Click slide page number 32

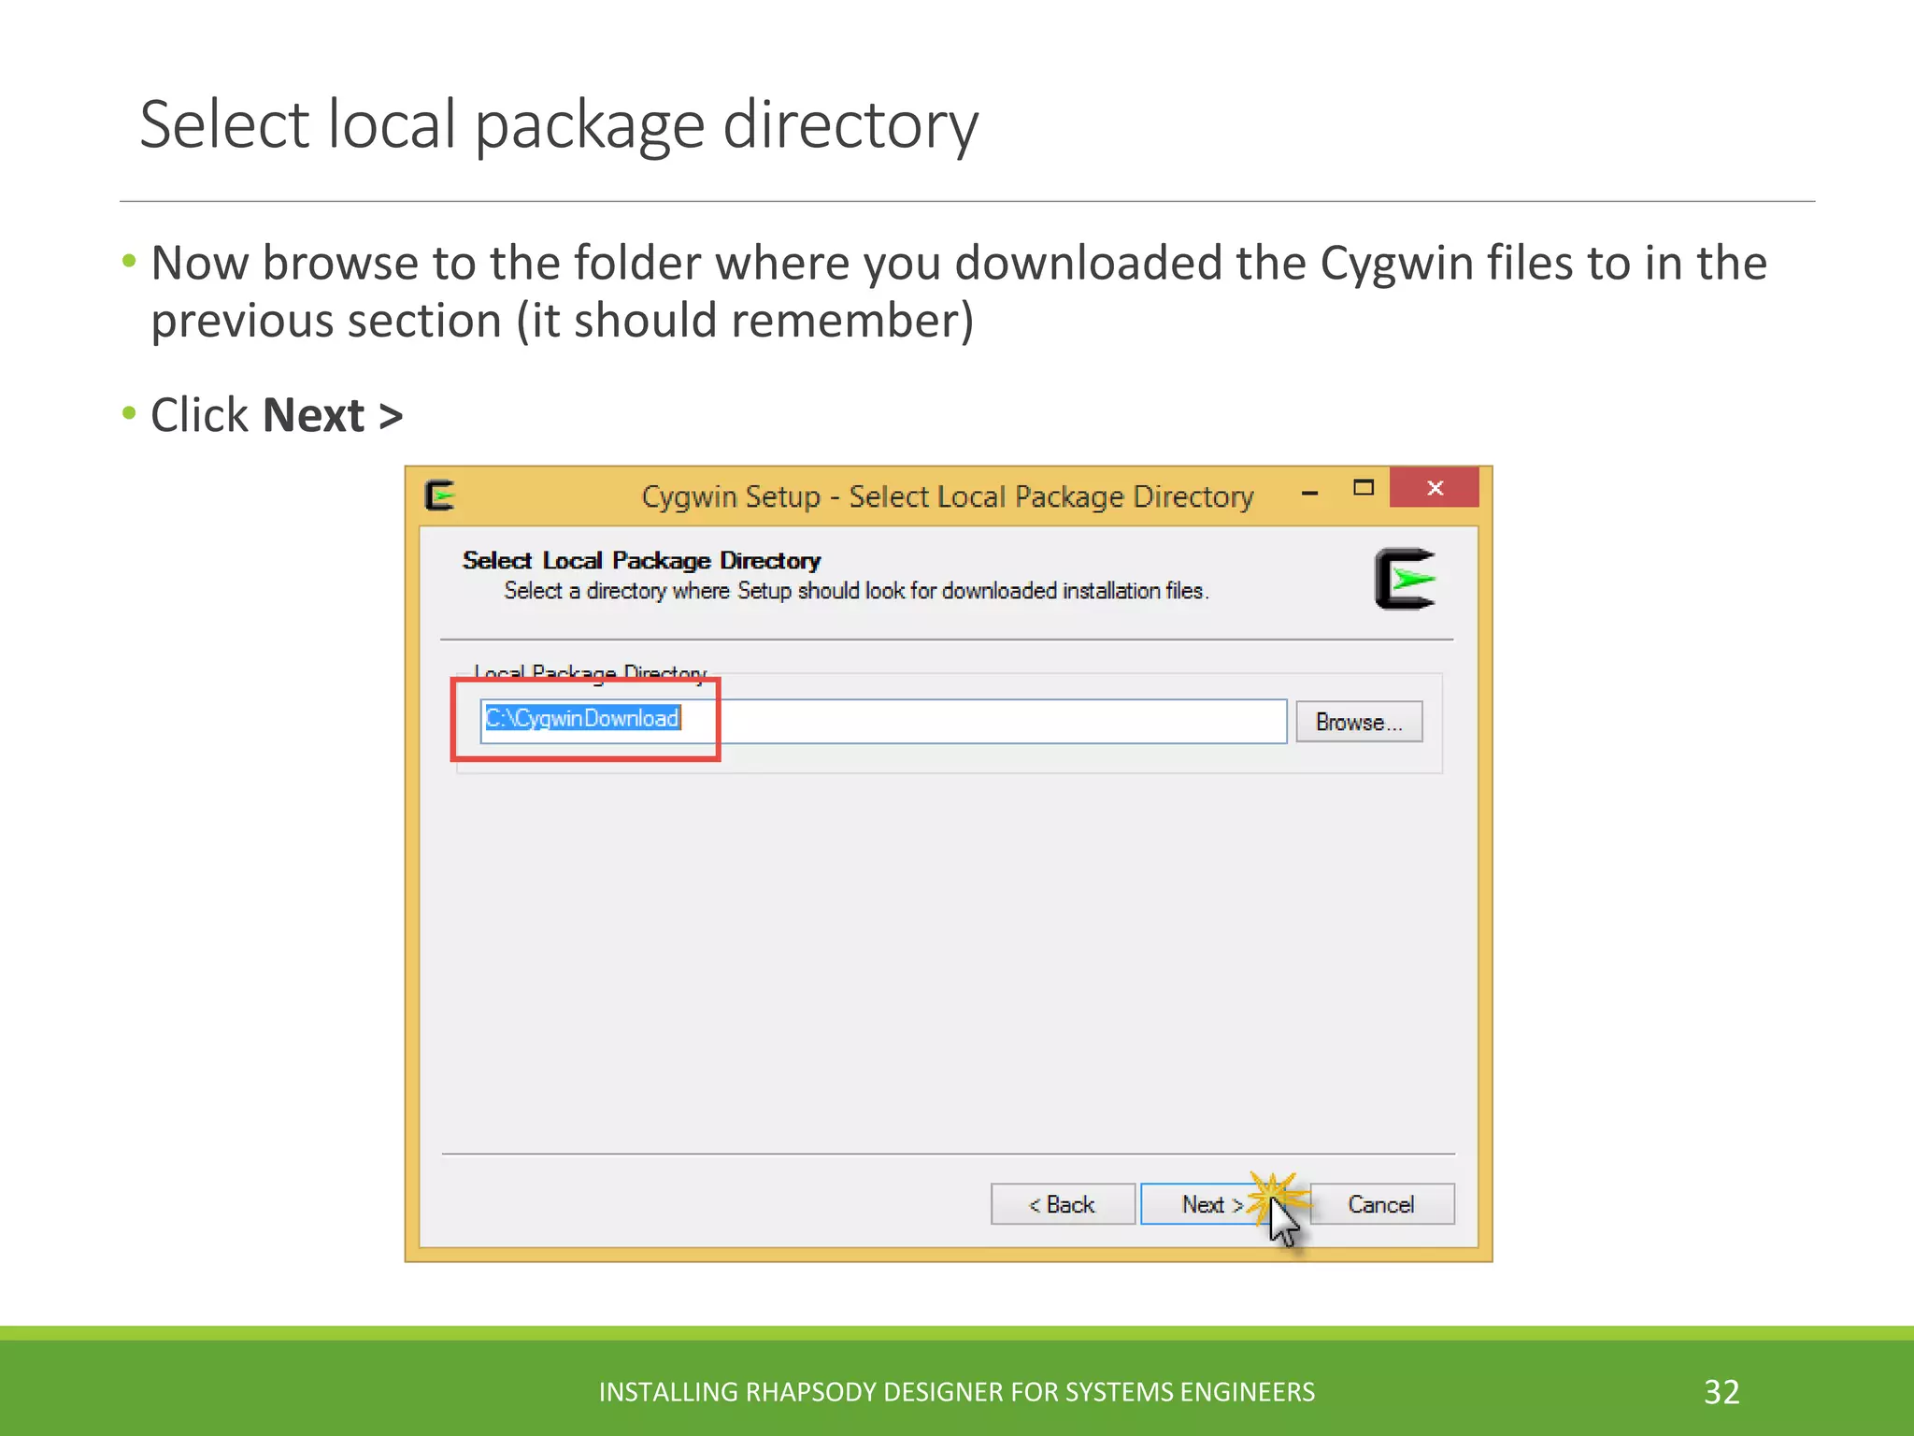(1721, 1392)
